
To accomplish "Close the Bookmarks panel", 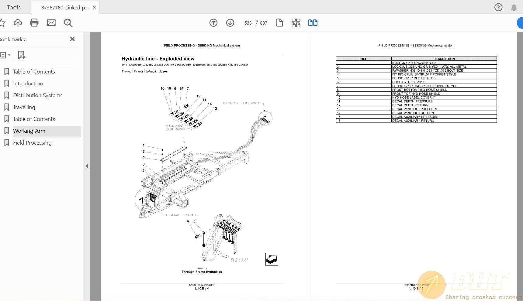I will click(72, 39).
